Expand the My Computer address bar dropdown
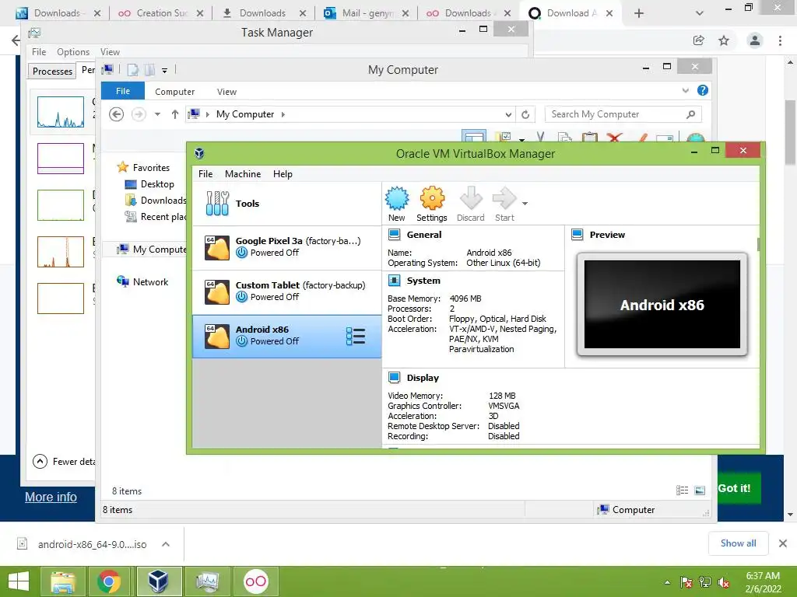Screen dimensions: 797x597 coord(508,115)
